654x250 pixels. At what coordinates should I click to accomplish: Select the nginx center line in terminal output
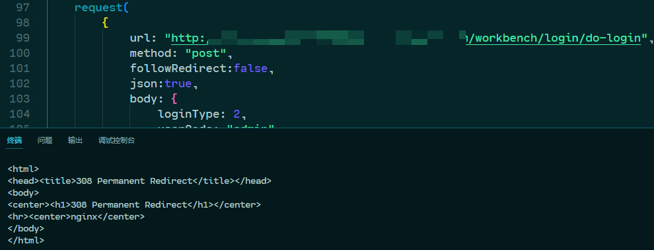[x=77, y=217]
